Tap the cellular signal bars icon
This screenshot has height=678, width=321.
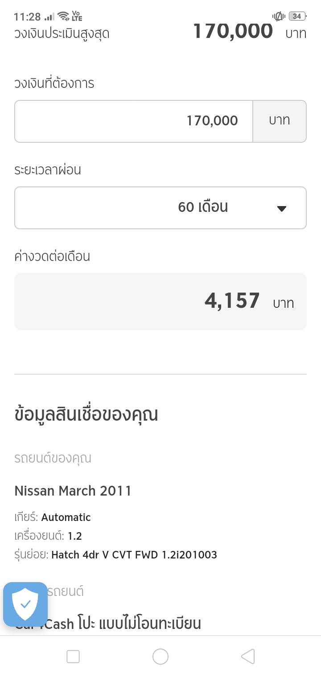49,17
